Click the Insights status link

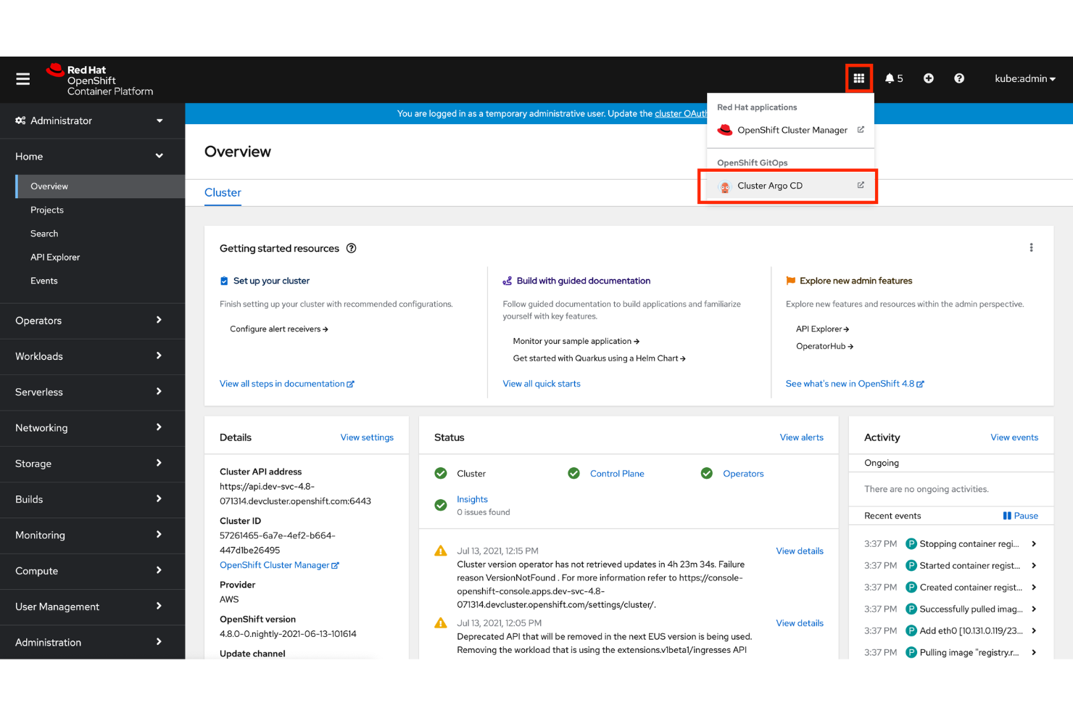472,499
